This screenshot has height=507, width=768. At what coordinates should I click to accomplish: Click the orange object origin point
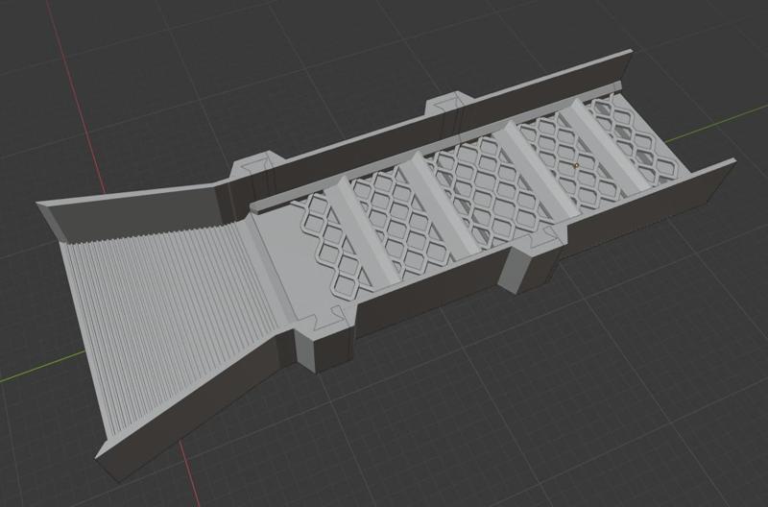(x=577, y=166)
